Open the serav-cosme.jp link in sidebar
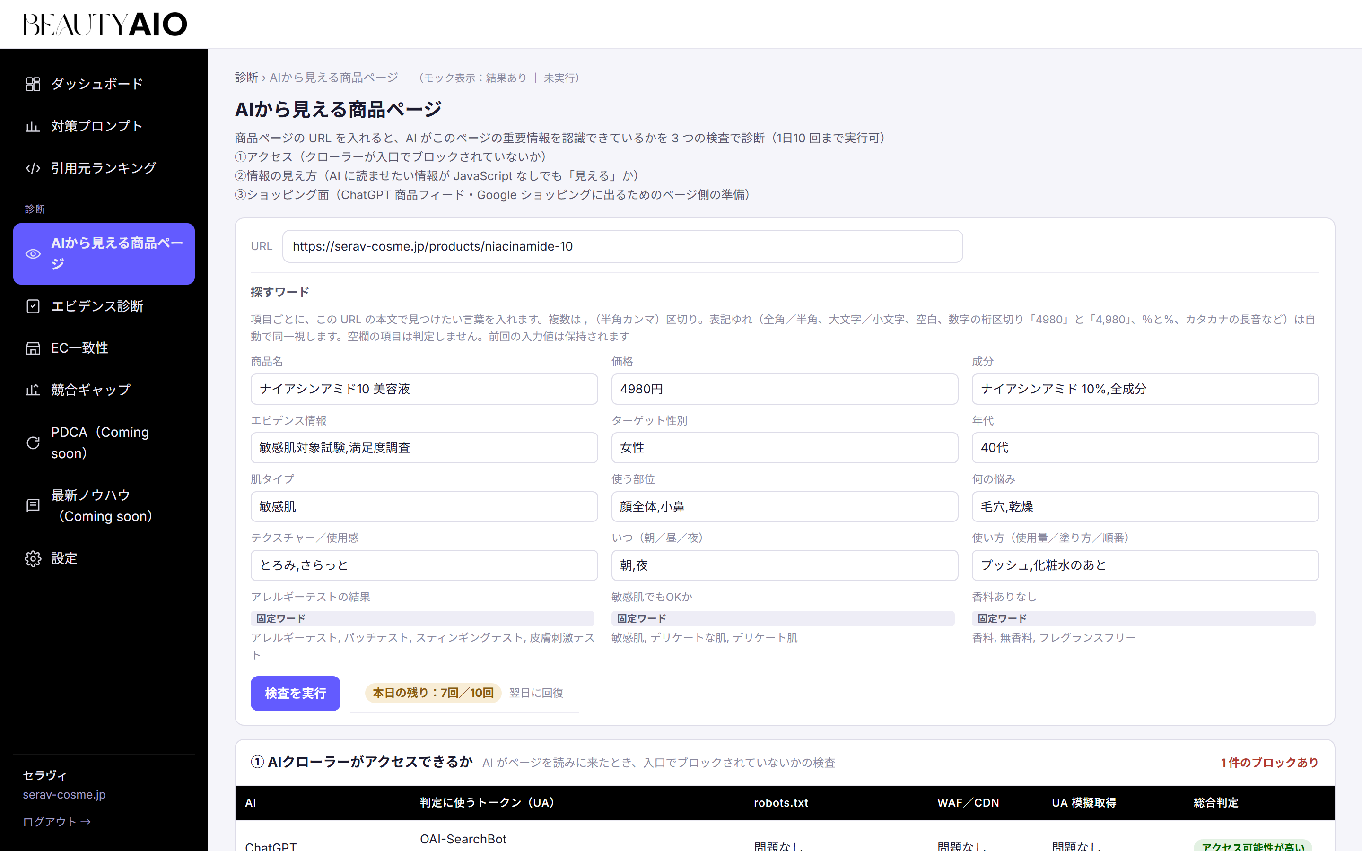This screenshot has height=851, width=1362. (x=64, y=795)
